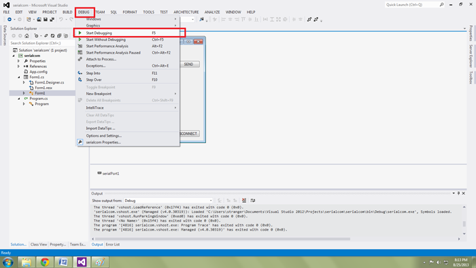476x268 pixels.
Task: Open Visual Studio from the taskbar
Action: tap(82, 262)
